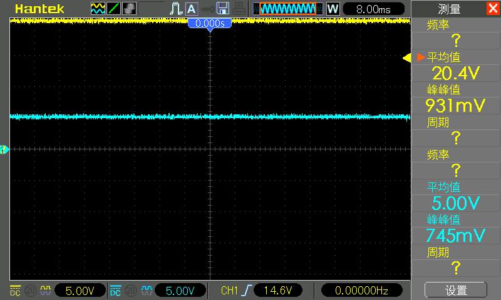
Task: Open the CH2 cyan 5.00V scale
Action: (x=180, y=291)
